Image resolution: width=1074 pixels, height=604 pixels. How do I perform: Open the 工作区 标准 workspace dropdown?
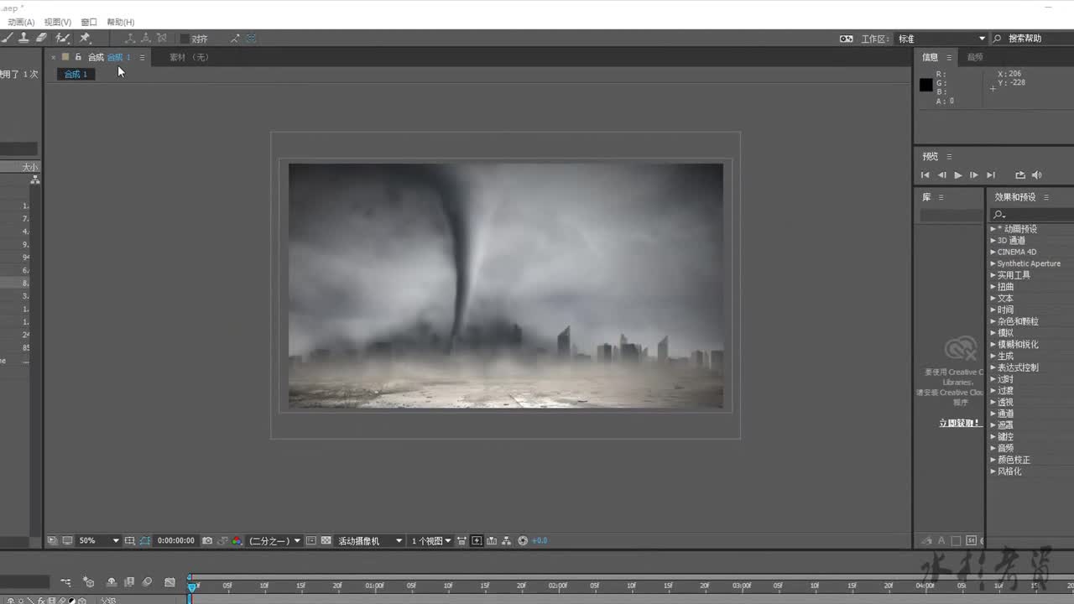[941, 39]
